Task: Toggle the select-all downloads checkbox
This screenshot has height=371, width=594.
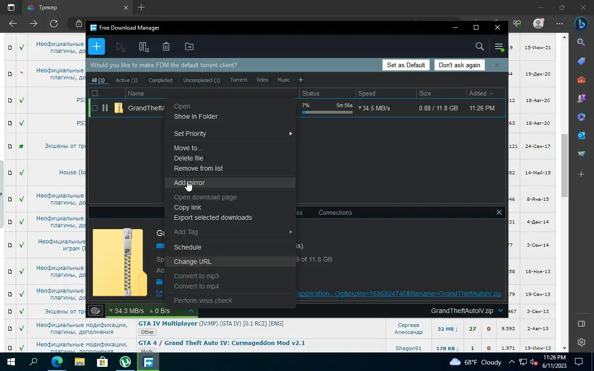Action: tap(95, 93)
